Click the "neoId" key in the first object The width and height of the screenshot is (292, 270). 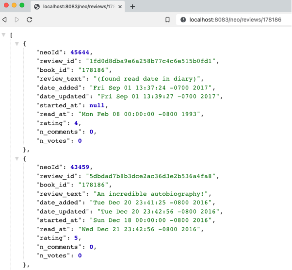tap(49, 52)
